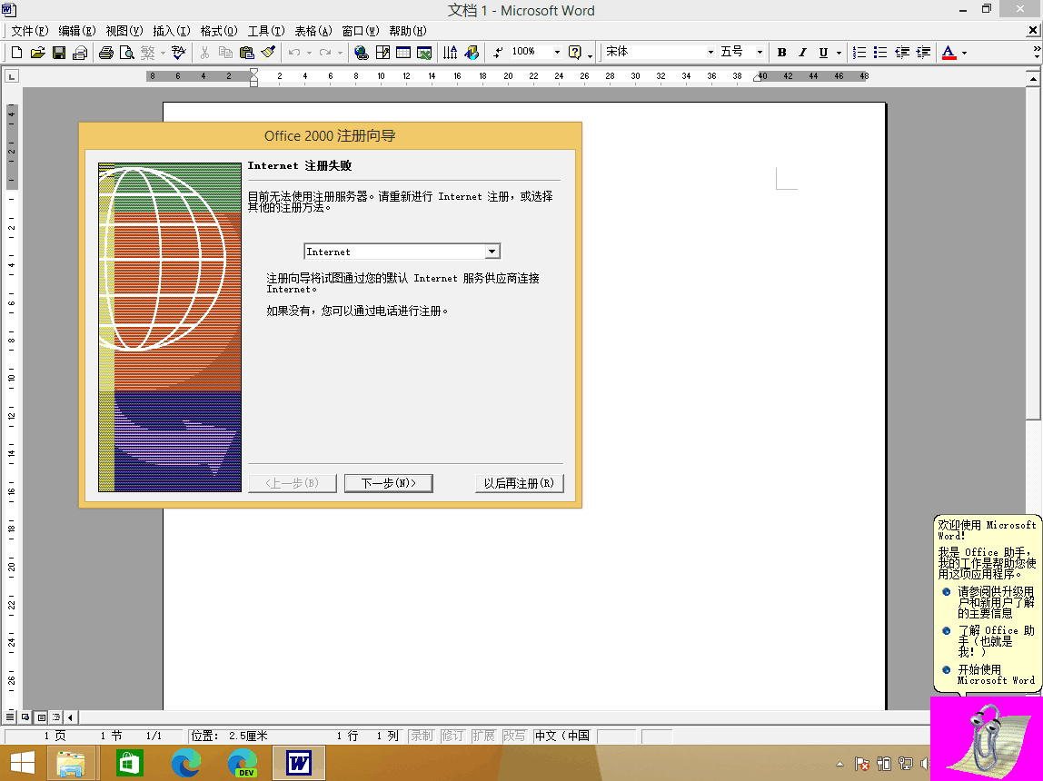Click the New blank document icon
1043x781 pixels.
16,53
